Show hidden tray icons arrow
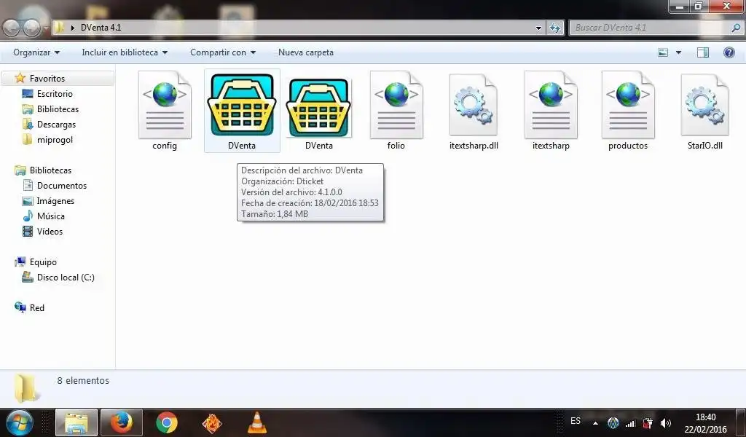Image resolution: width=746 pixels, height=437 pixels. pos(595,422)
